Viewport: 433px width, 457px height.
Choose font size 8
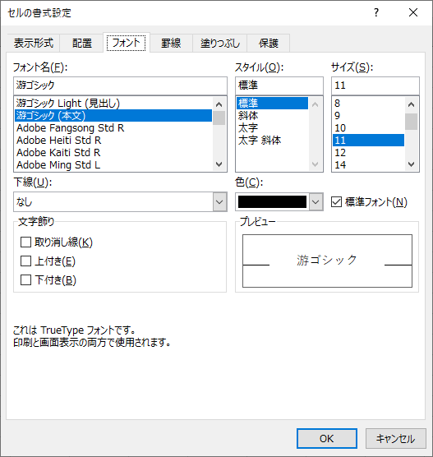[x=368, y=104]
